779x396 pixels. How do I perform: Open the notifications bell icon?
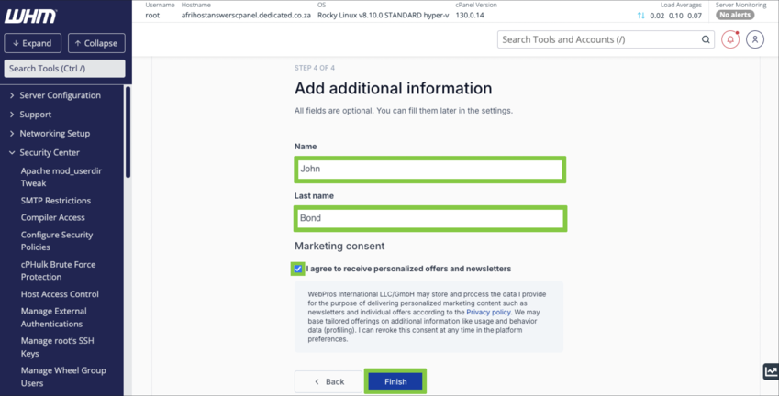730,39
